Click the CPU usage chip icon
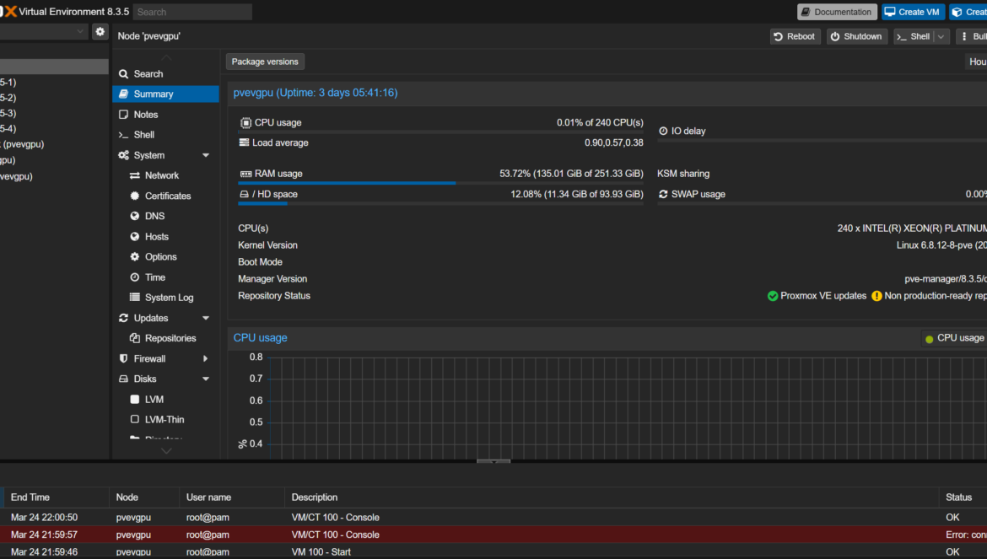The height and width of the screenshot is (559, 987). [245, 122]
